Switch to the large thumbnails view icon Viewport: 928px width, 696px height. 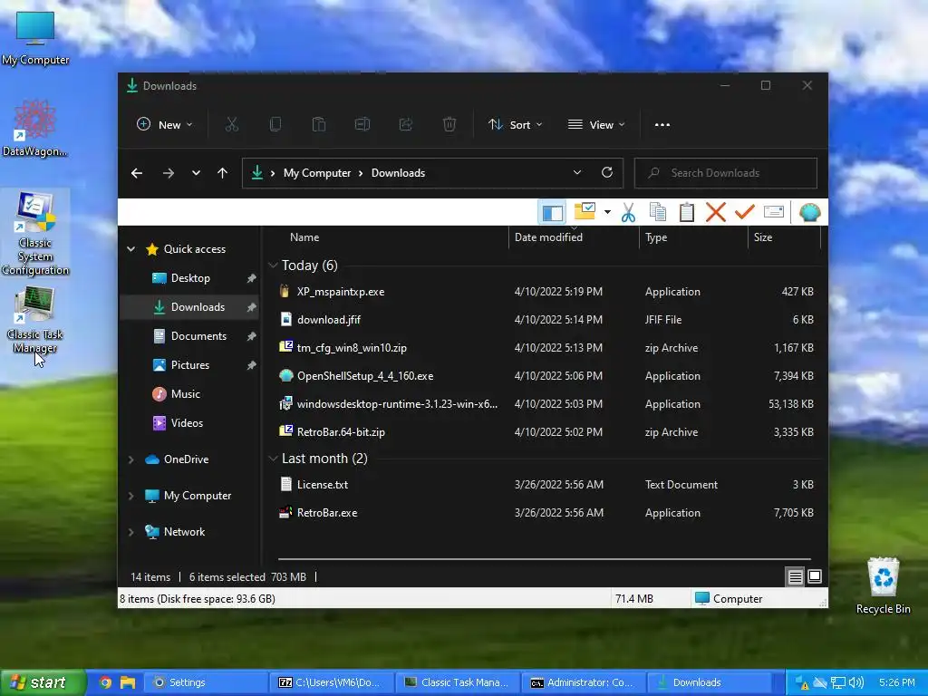pyautogui.click(x=815, y=576)
